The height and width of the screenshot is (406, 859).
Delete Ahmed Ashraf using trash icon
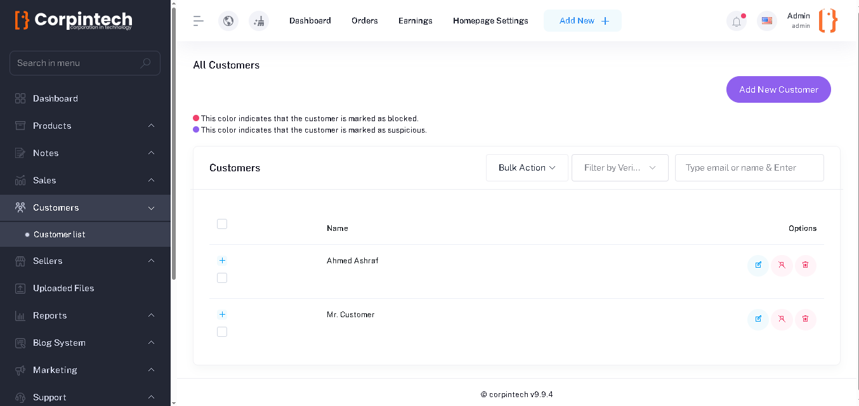[x=806, y=265]
